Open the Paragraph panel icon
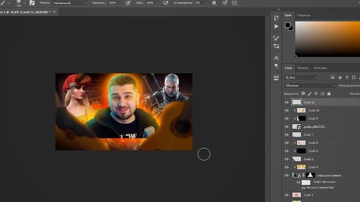 (276, 66)
